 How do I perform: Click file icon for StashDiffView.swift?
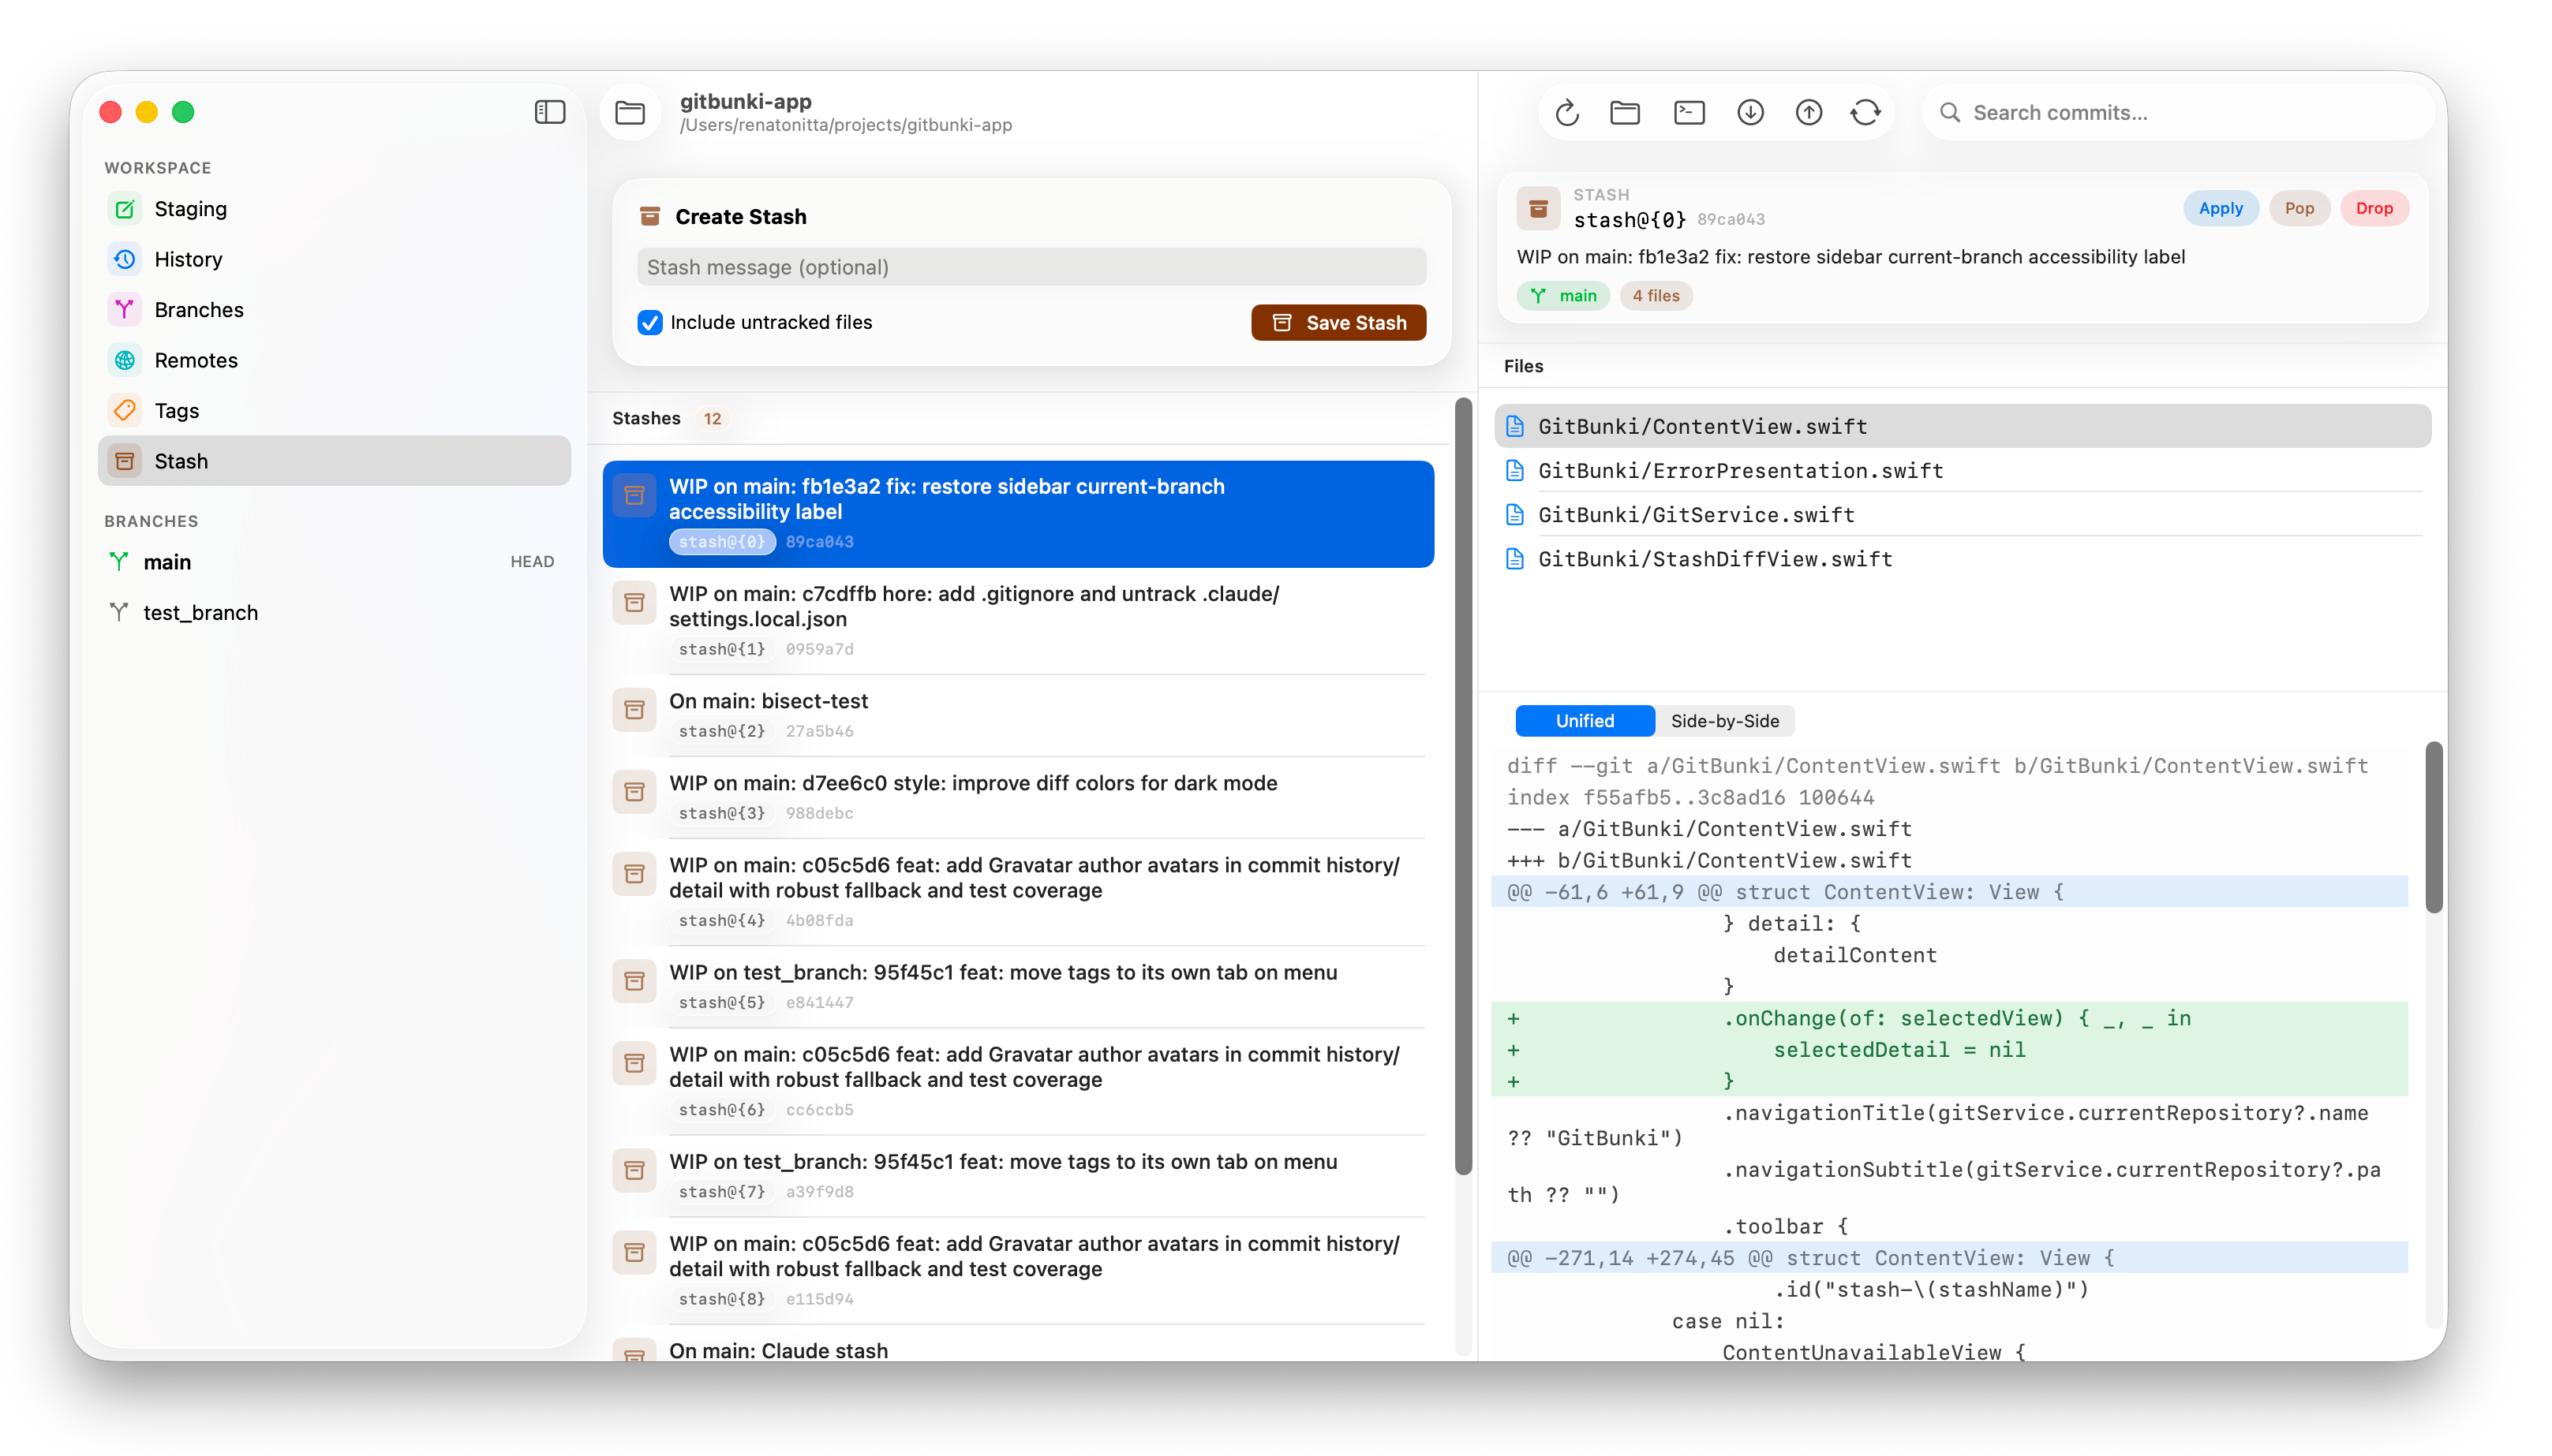point(1514,559)
